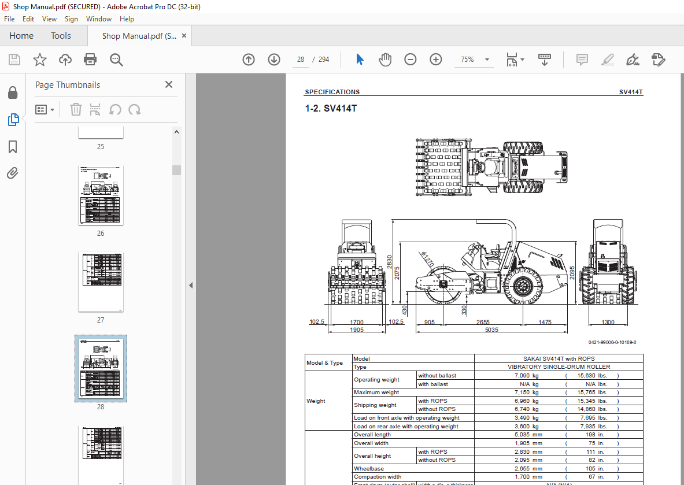Click the share or send file icon
The height and width of the screenshot is (485, 684).
[658, 60]
